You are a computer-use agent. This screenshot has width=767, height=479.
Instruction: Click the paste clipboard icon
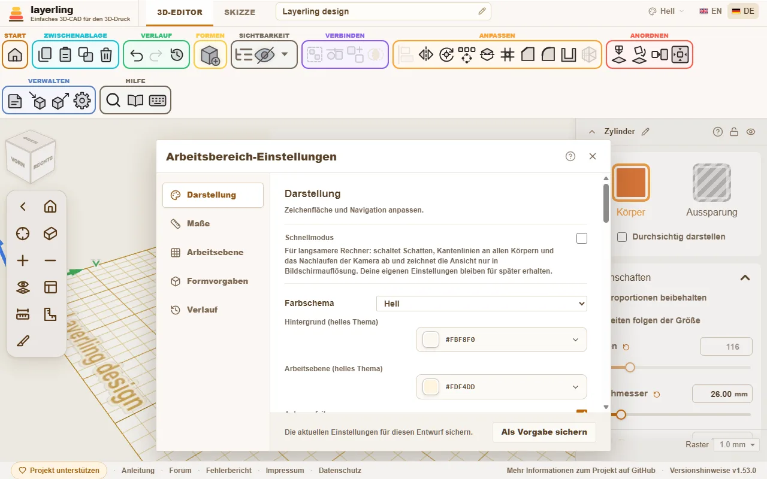65,54
